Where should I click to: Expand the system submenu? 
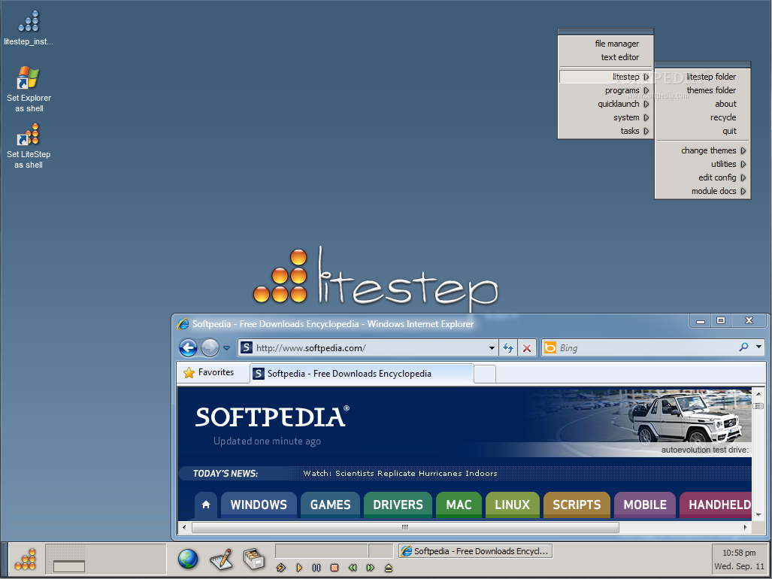click(x=605, y=117)
